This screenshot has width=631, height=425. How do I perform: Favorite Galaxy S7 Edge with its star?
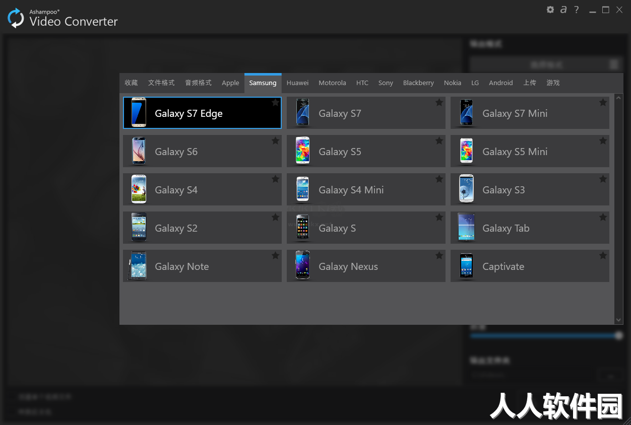pos(275,103)
